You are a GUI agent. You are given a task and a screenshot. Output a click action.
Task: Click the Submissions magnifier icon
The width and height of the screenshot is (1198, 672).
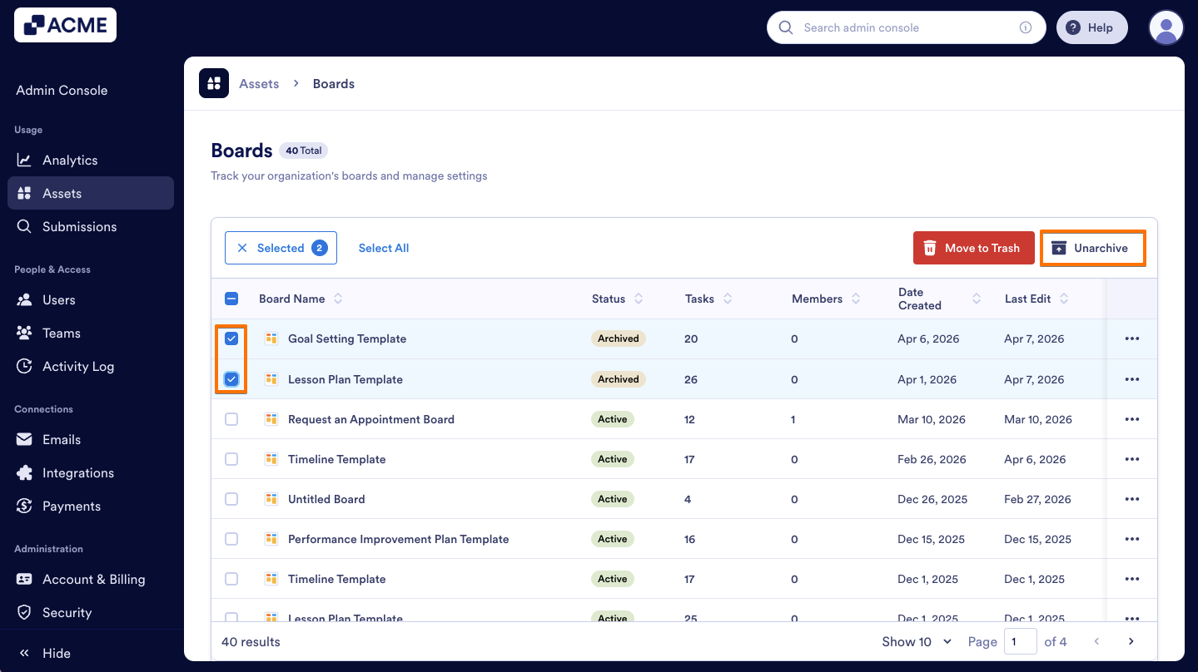point(24,226)
